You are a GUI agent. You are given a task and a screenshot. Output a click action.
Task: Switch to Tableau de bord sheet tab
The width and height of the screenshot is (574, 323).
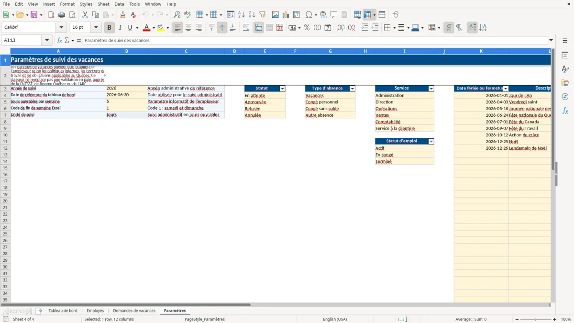pos(63,311)
